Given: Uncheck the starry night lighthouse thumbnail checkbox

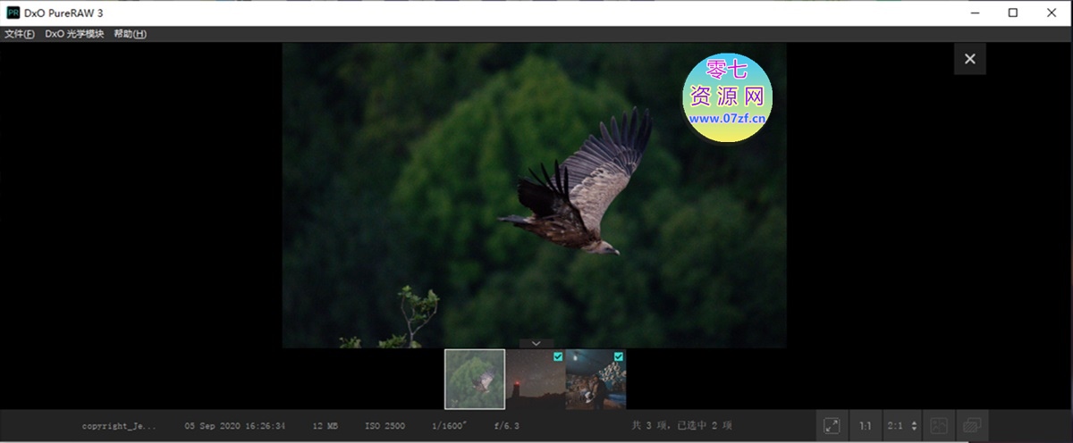Looking at the screenshot, I should 558,356.
